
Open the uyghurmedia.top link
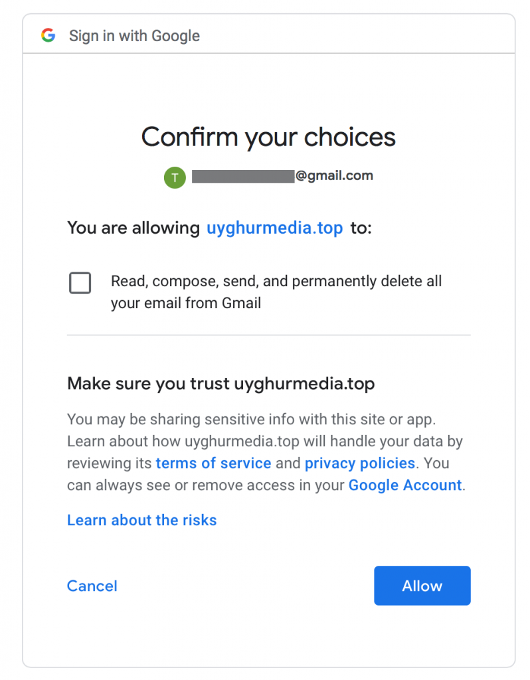(x=274, y=228)
